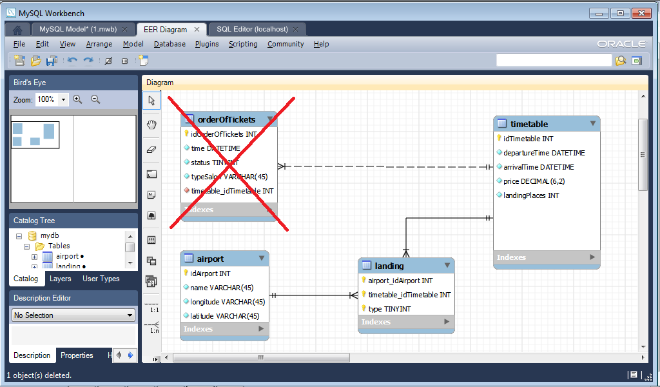This screenshot has width=660, height=387.
Task: Select the Eraser tool
Action: 151,150
